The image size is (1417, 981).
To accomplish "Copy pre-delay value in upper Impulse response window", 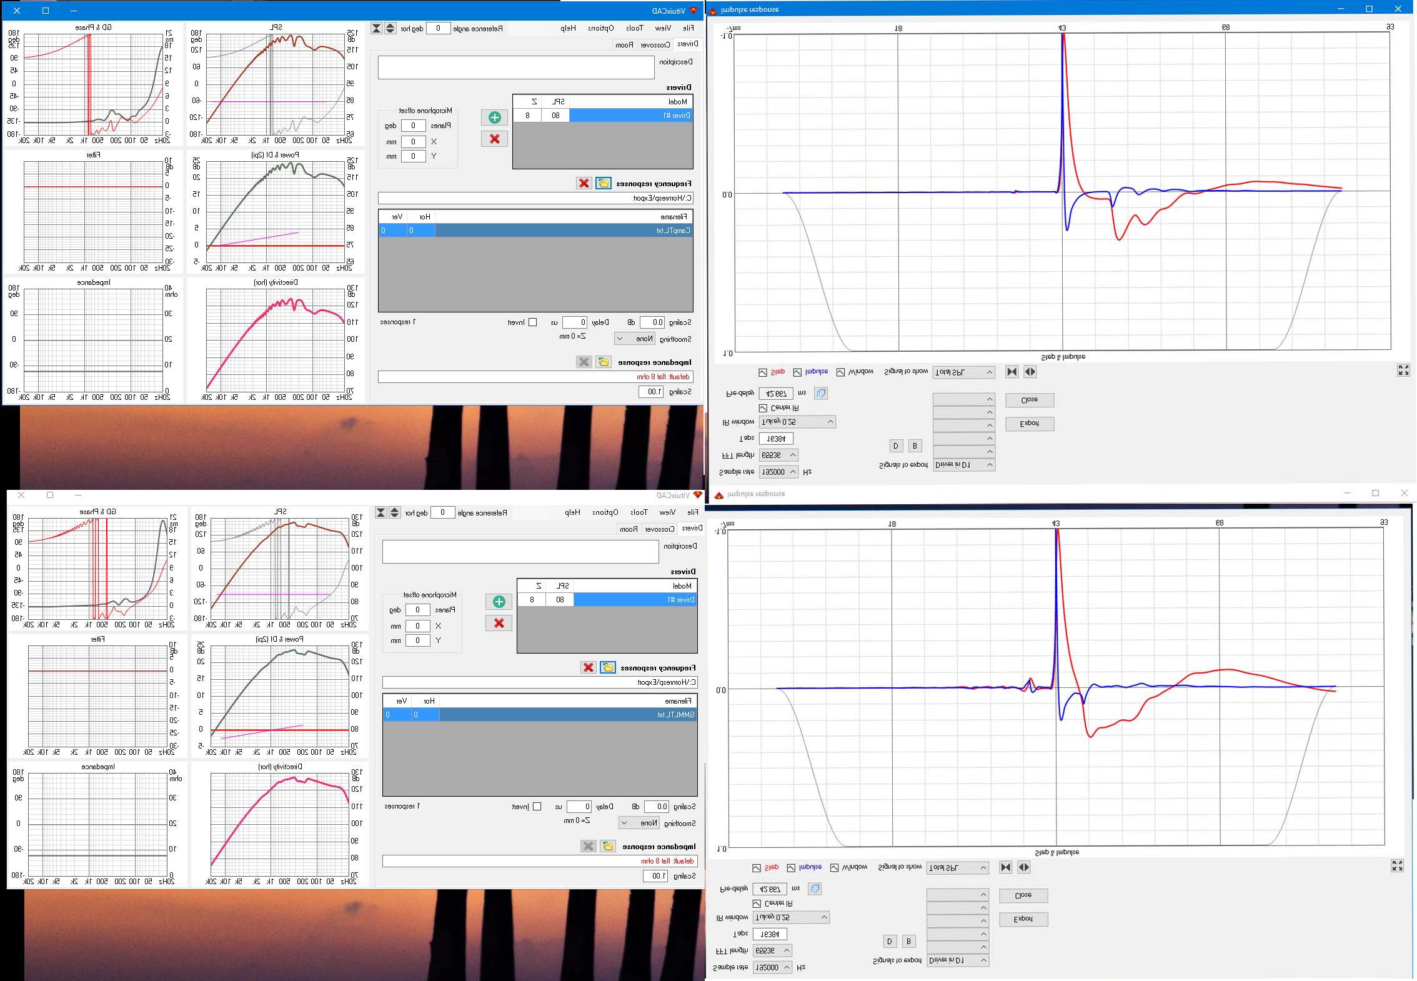I will pos(822,393).
